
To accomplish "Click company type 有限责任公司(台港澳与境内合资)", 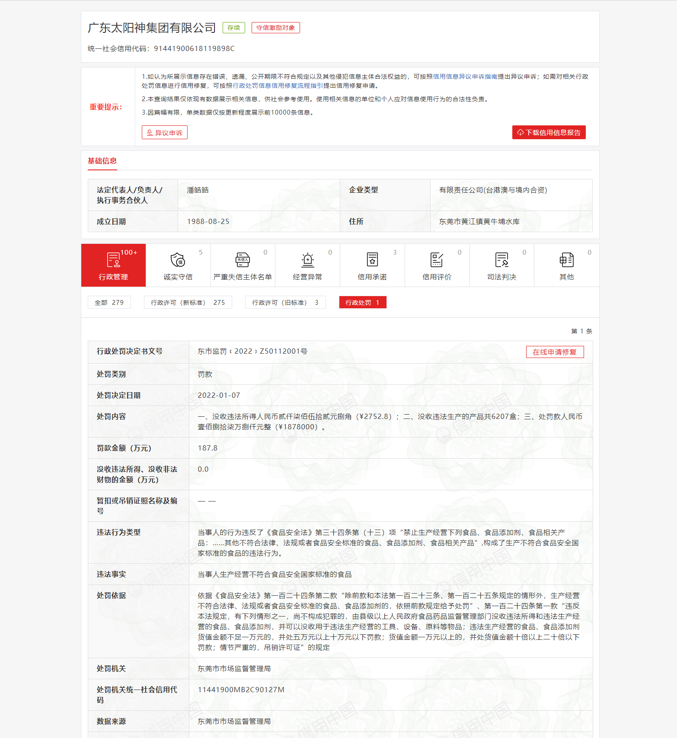I will click(x=493, y=190).
